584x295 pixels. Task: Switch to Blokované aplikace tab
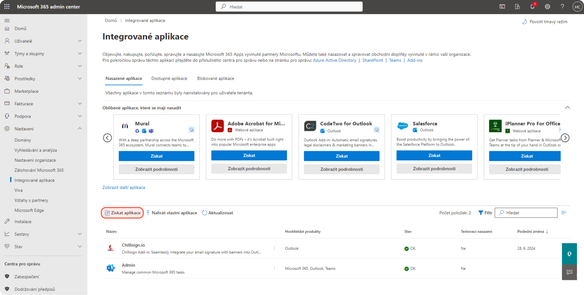tap(215, 78)
